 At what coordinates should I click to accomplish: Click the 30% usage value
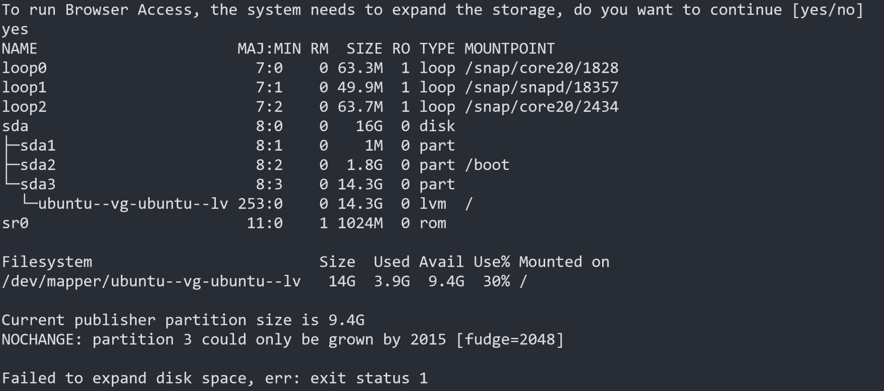496,281
